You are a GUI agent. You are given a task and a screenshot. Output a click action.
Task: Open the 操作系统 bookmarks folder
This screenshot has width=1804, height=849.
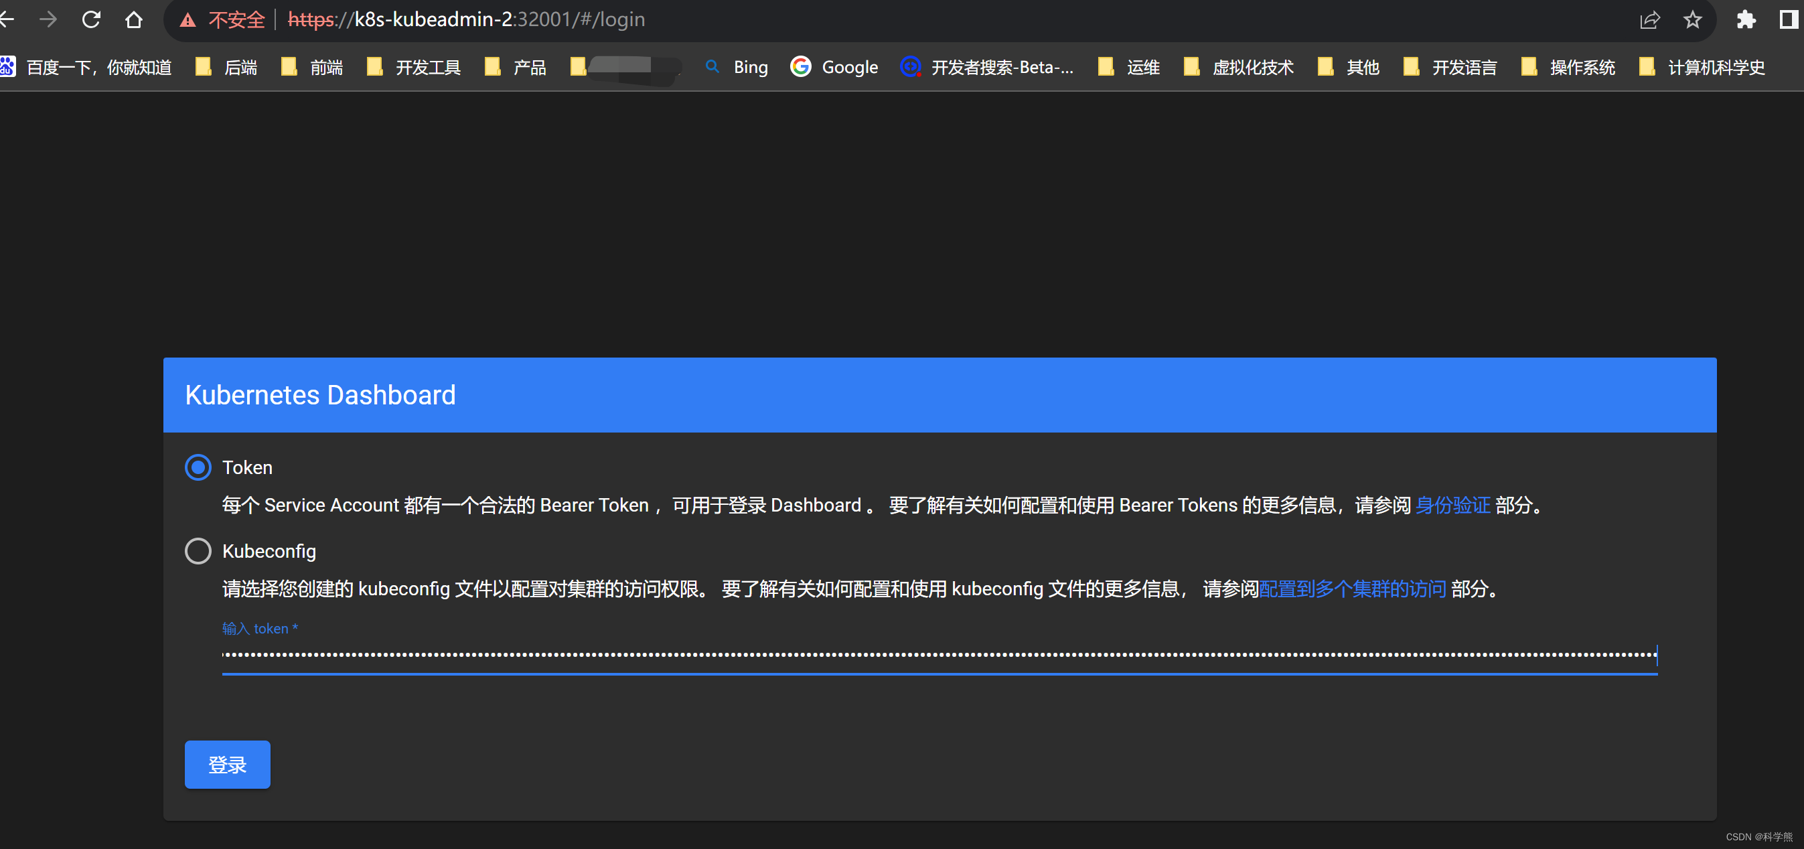[1569, 67]
